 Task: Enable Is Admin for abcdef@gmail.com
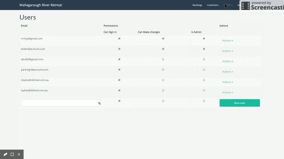pos(204,59)
